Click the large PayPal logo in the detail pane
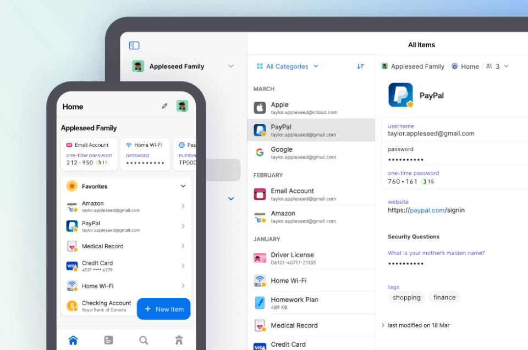 point(400,95)
